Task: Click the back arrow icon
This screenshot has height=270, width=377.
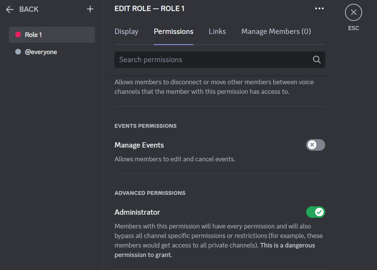Action: (10, 10)
